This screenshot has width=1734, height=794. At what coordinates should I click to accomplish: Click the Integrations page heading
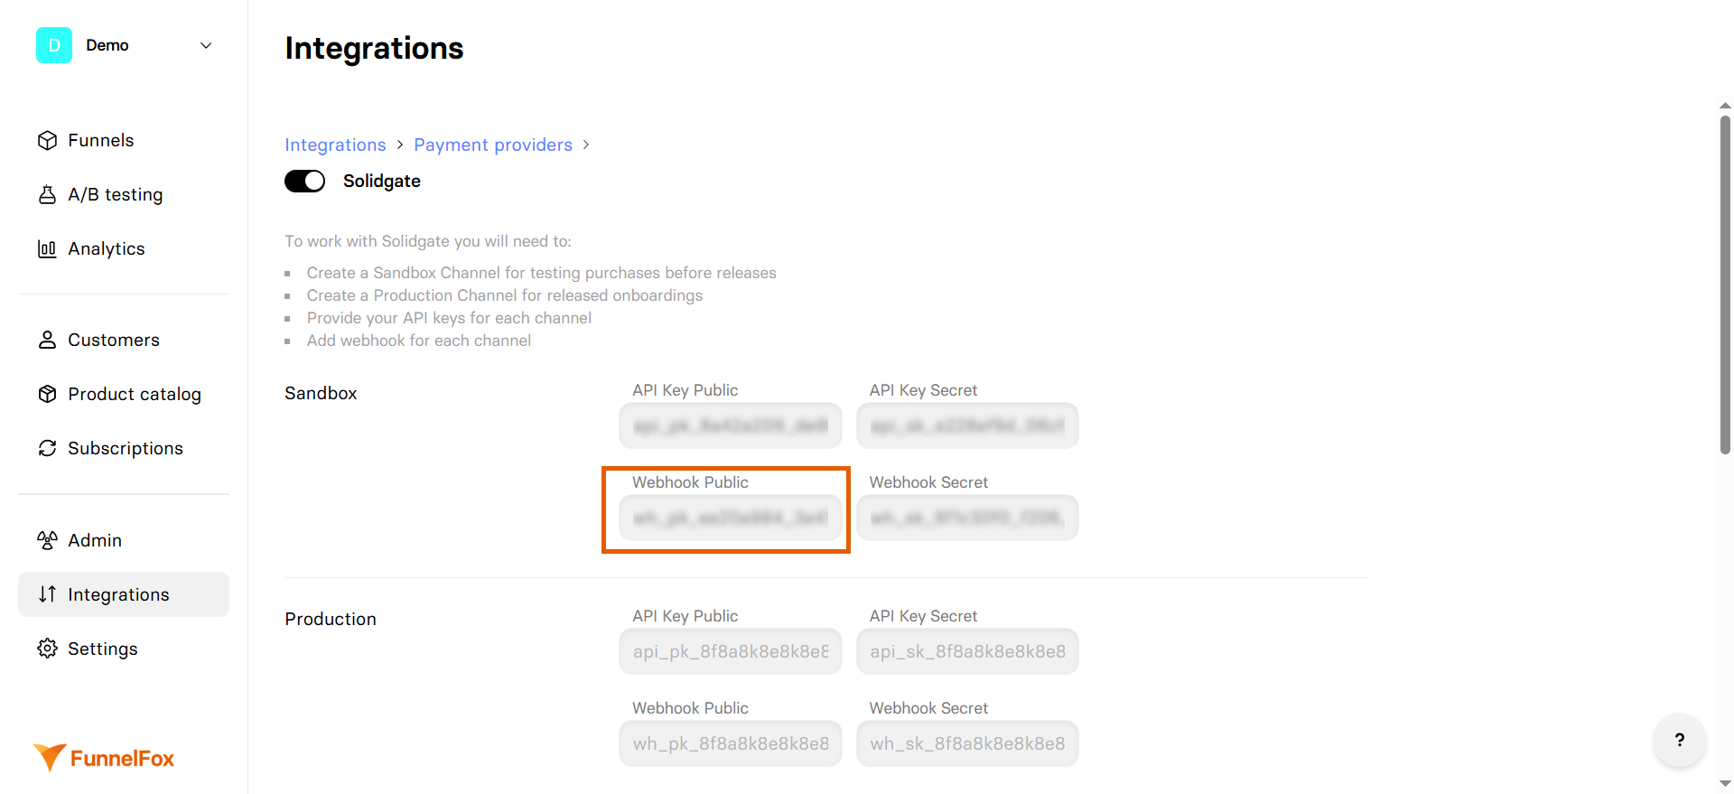click(x=374, y=48)
